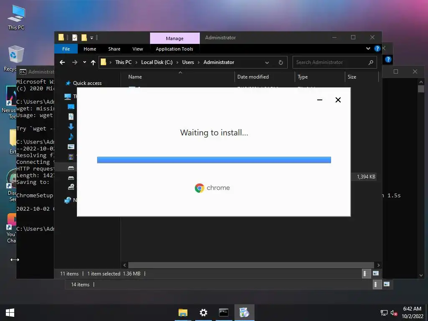Click the folder icon at address bar start
This screenshot has width=428, height=321.
tap(104, 62)
